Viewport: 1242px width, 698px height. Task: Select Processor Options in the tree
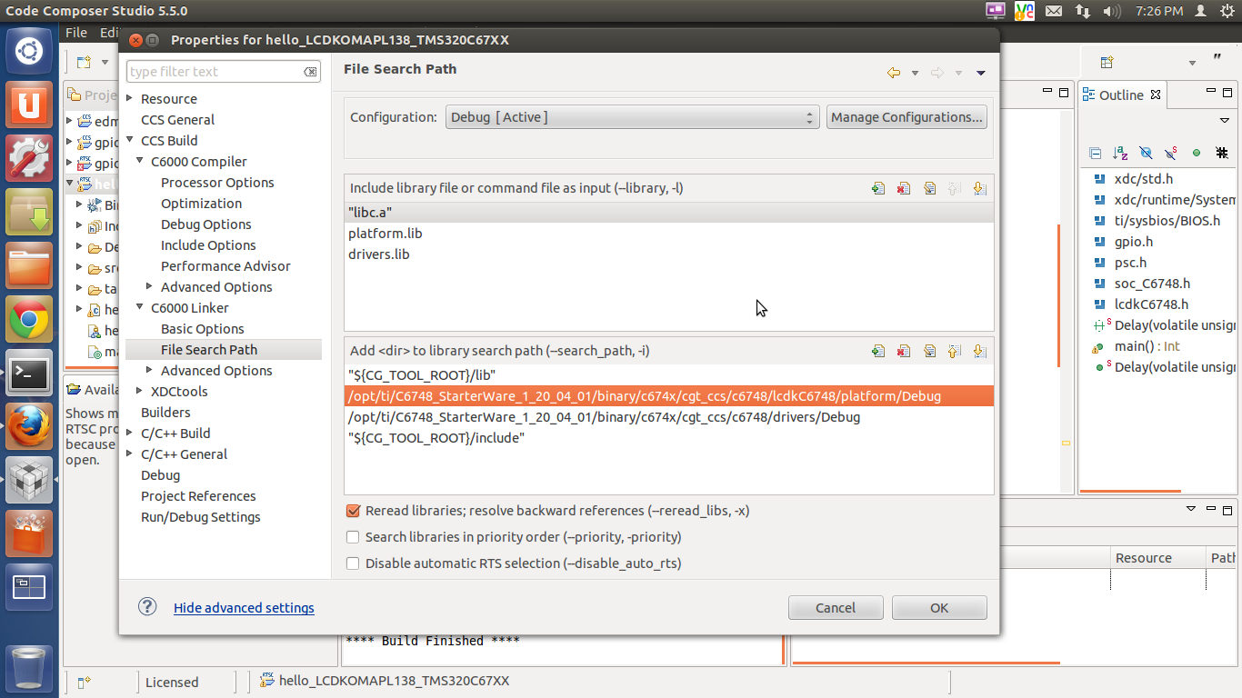217,182
